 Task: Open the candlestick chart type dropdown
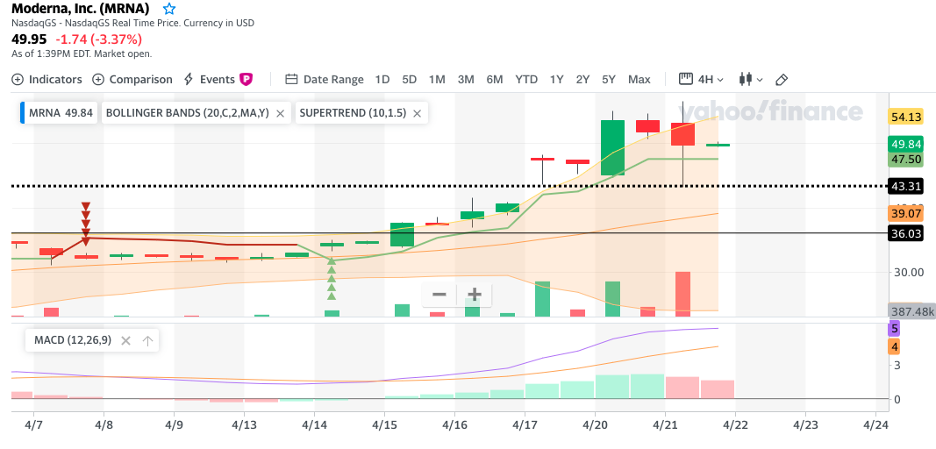(751, 79)
